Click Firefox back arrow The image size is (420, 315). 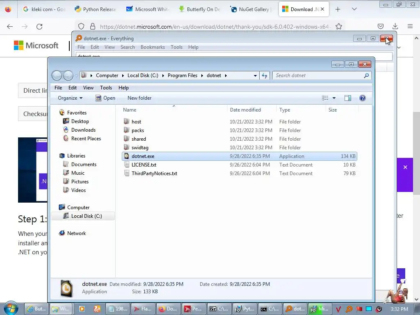[x=10, y=27]
